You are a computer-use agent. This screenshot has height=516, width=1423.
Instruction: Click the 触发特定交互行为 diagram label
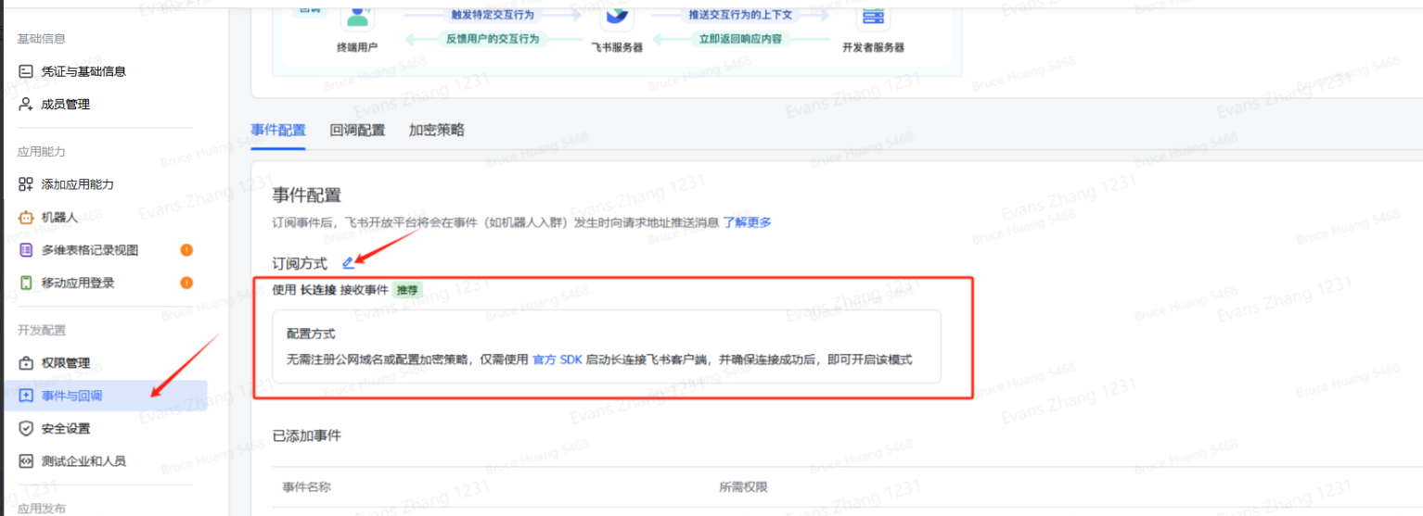coord(493,16)
